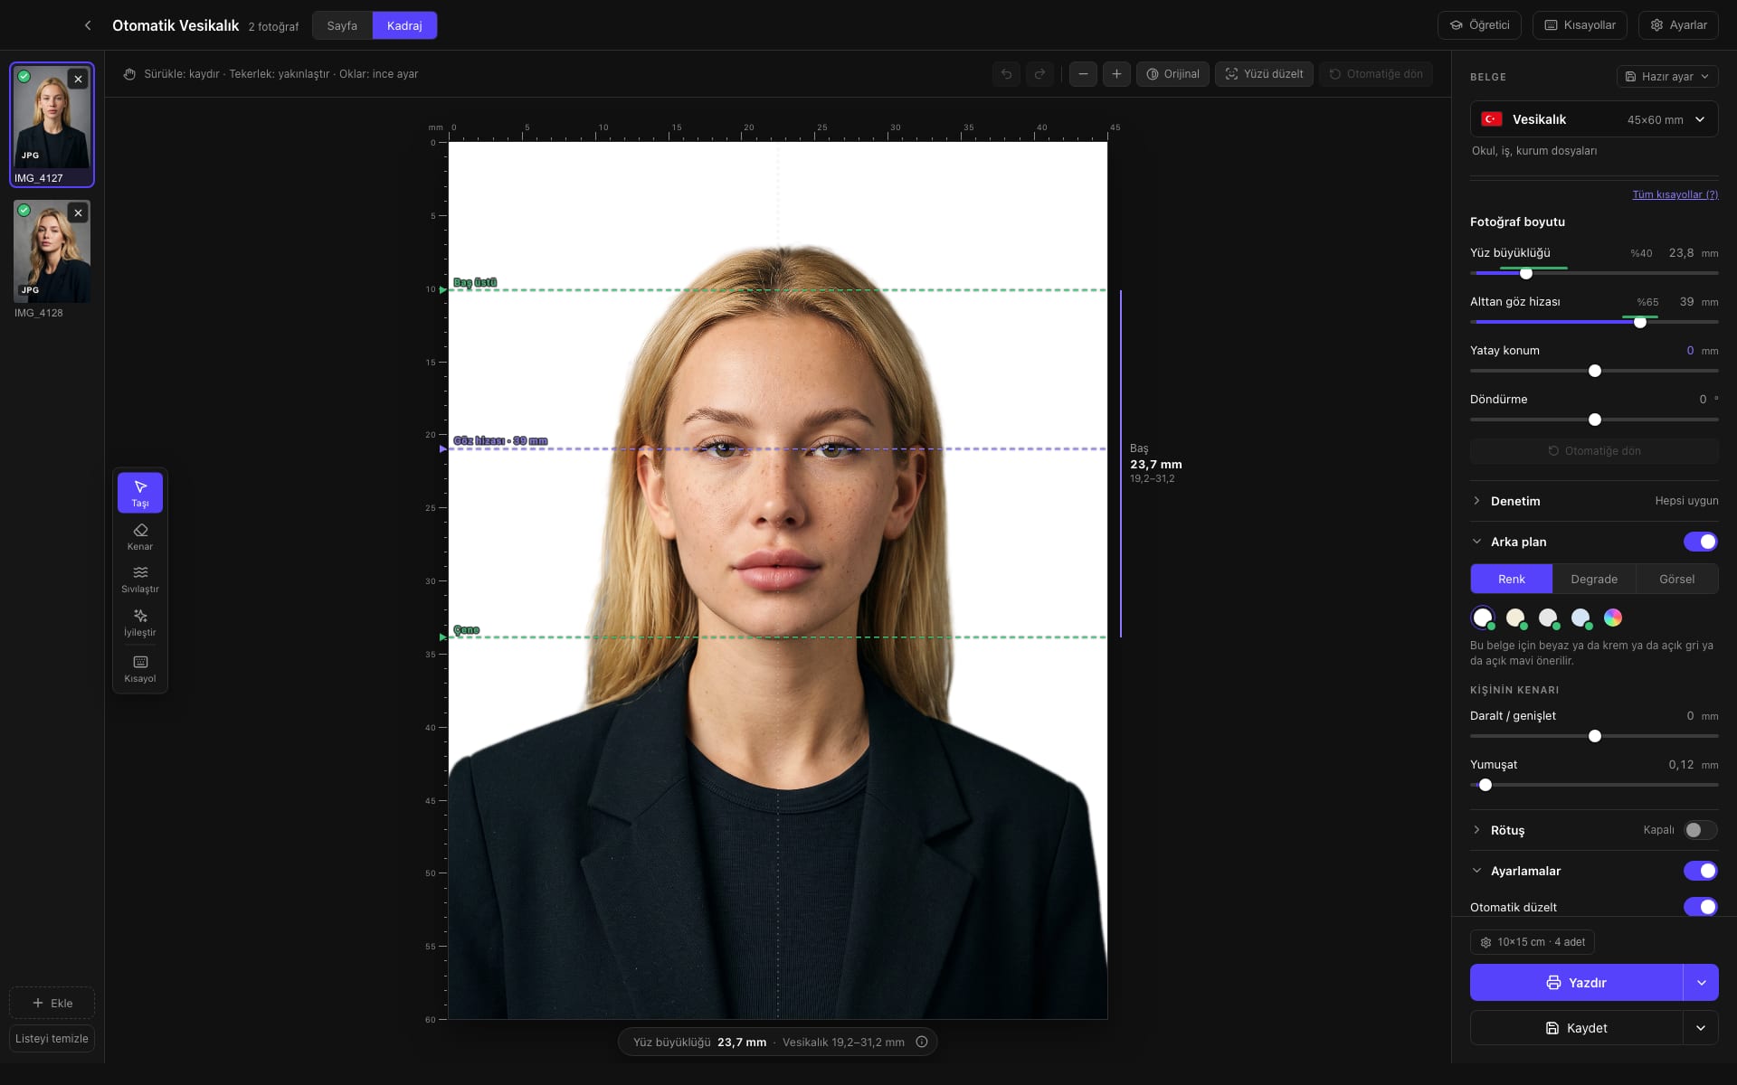Click the Listeyi temizle button

tap(52, 1039)
